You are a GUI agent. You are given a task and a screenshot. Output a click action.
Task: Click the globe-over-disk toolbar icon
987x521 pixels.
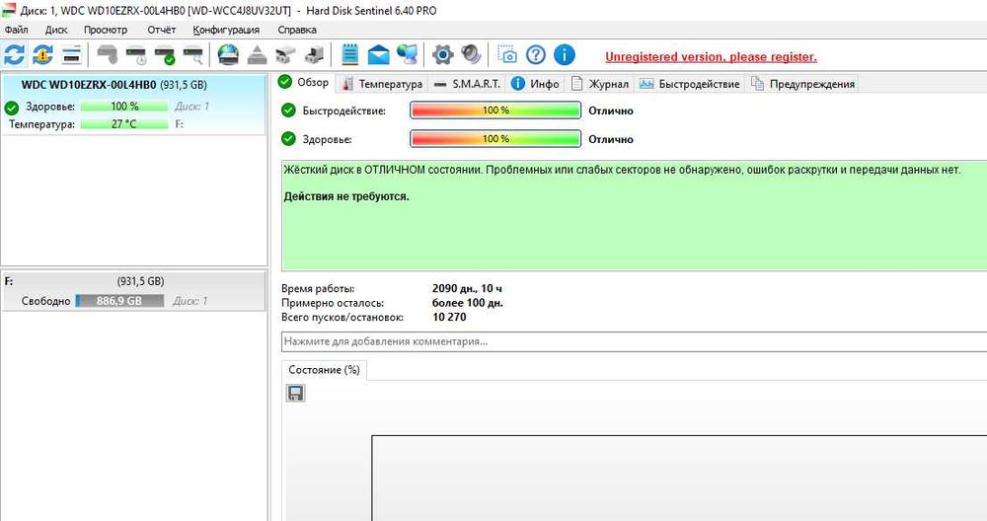[x=228, y=55]
